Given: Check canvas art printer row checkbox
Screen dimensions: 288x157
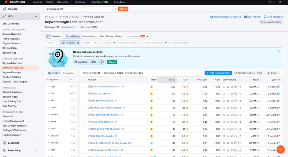Looking at the screenshot, I should click(x=84, y=94).
